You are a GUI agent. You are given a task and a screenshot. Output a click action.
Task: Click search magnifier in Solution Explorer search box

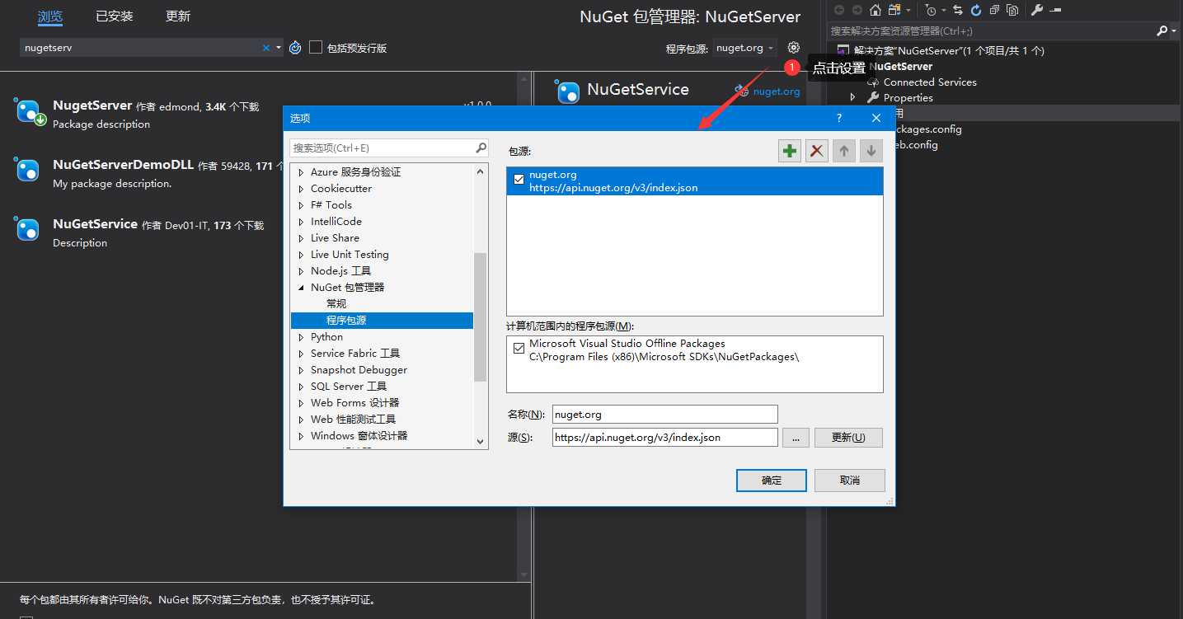coord(1162,30)
